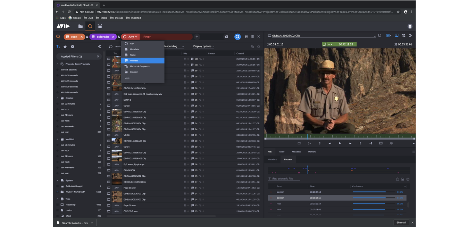Viewport: 468px width, 227px height.
Task: Collapse the Type filter group
Action: click(x=58, y=199)
